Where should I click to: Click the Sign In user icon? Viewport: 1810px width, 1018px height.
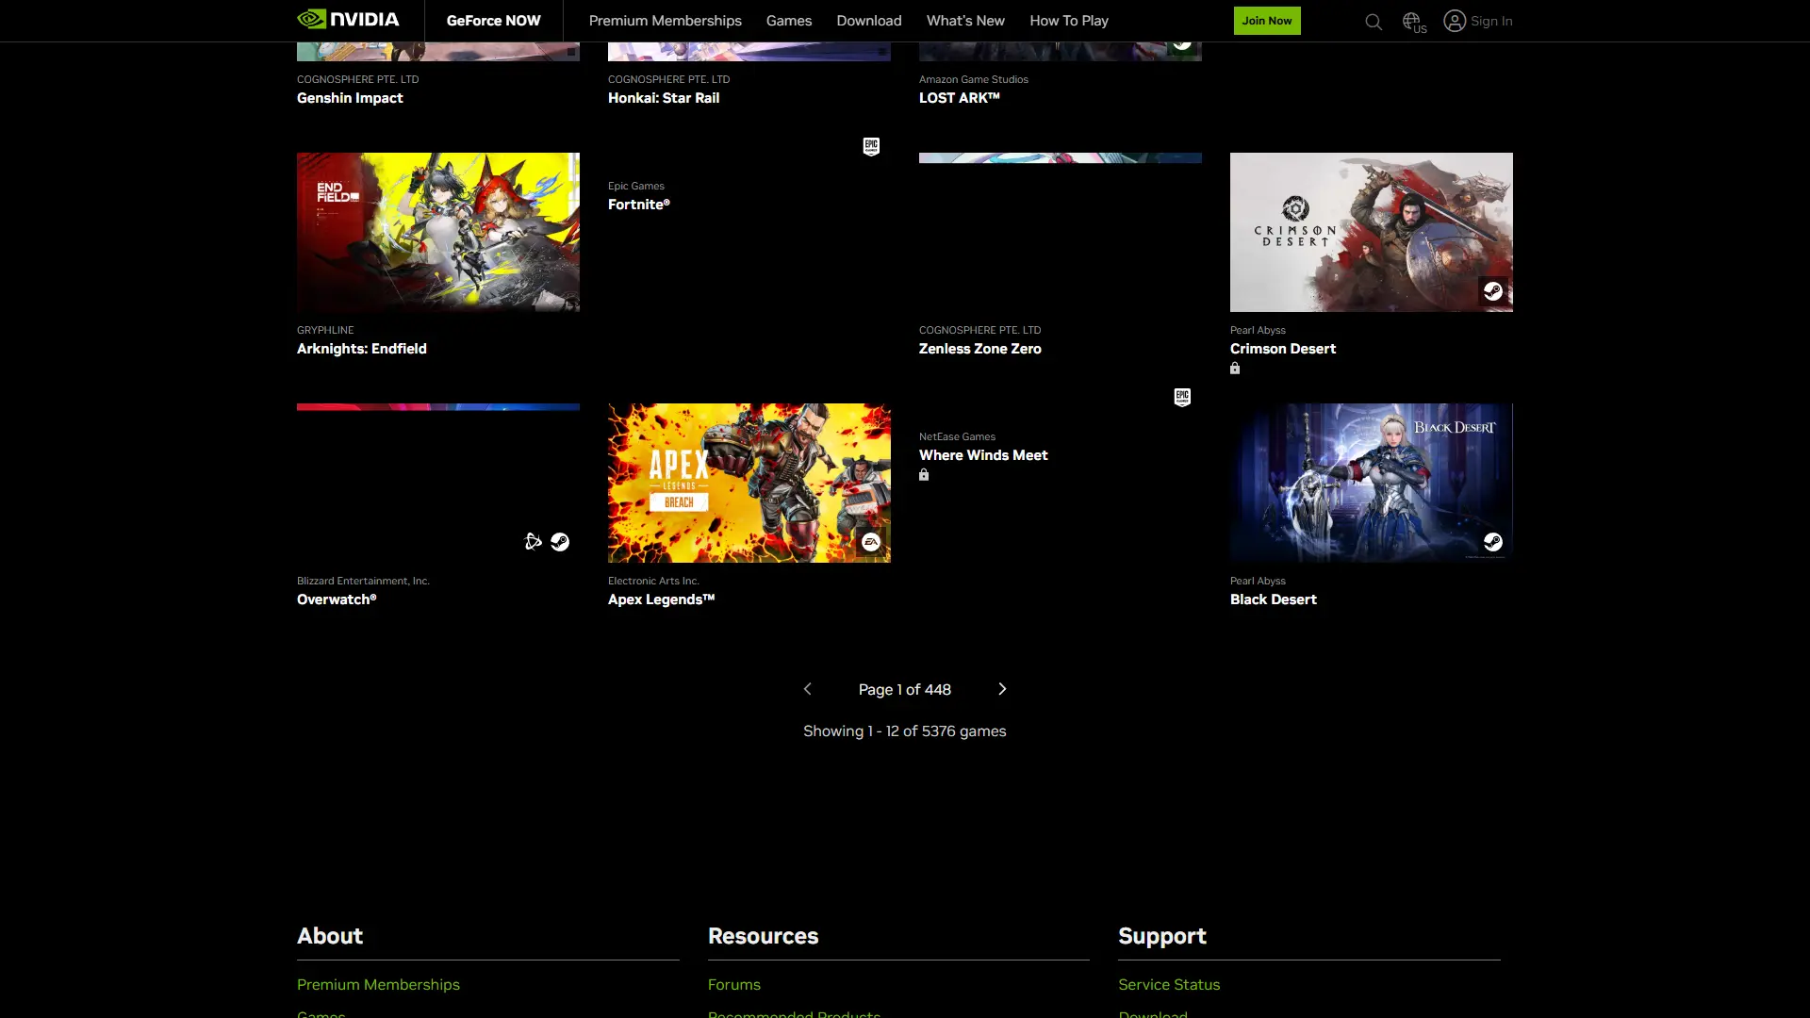pyautogui.click(x=1455, y=21)
